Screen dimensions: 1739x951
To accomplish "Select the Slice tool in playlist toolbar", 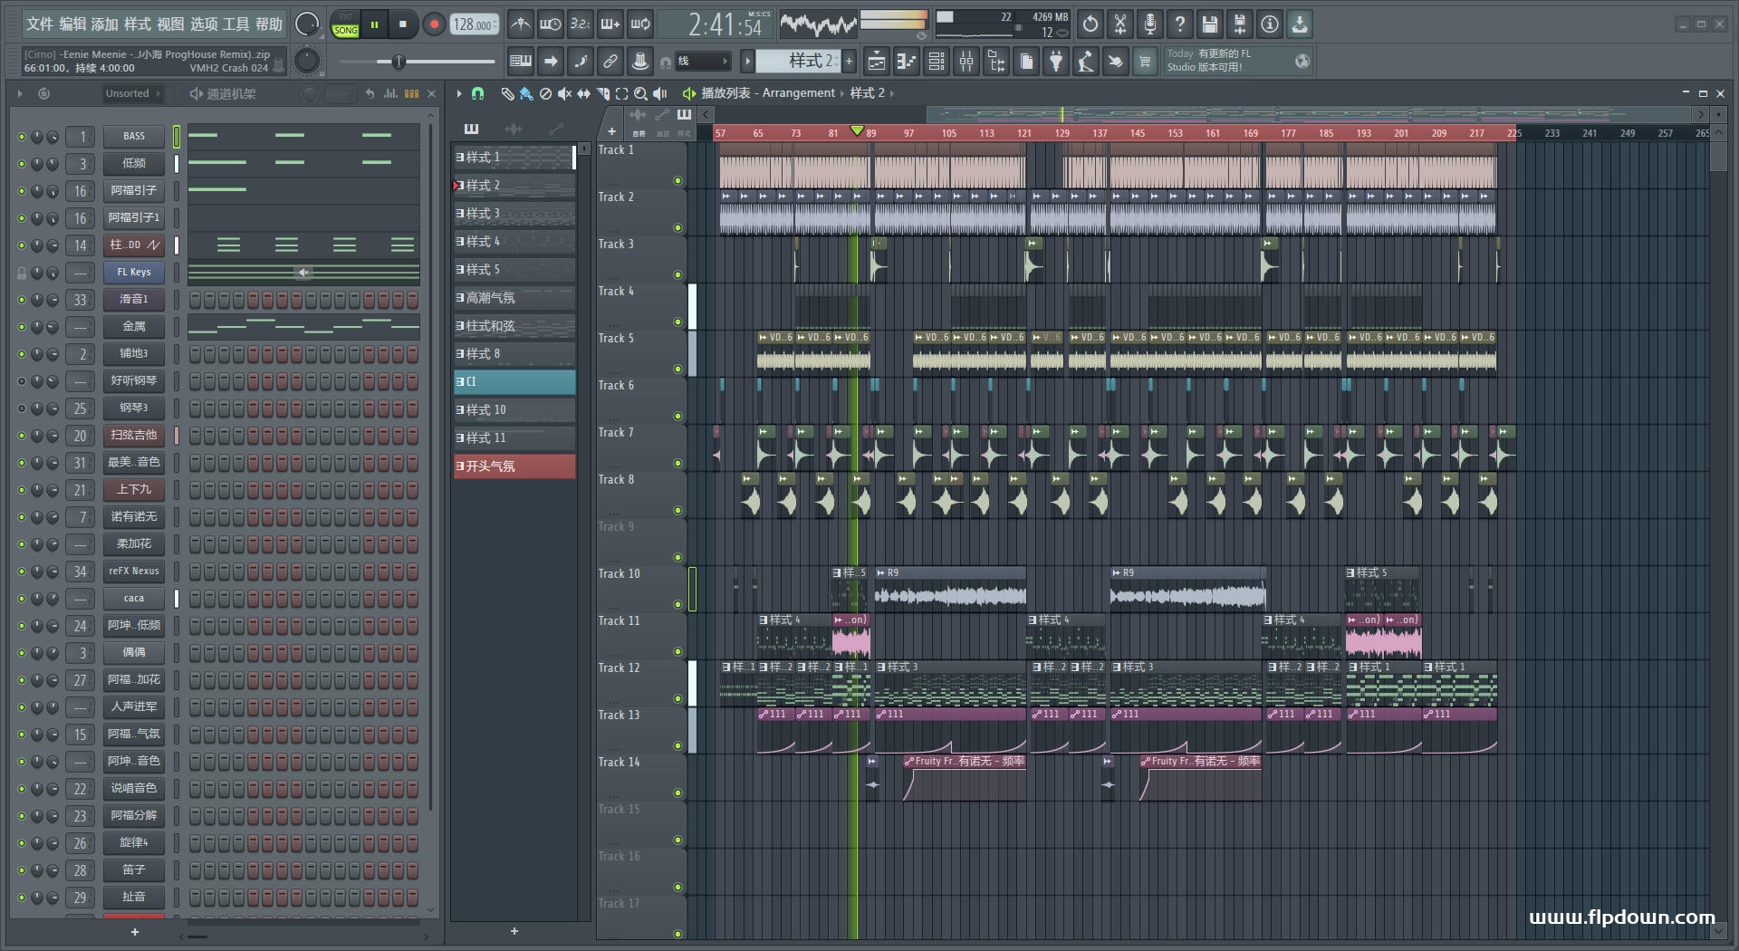I will (x=603, y=92).
